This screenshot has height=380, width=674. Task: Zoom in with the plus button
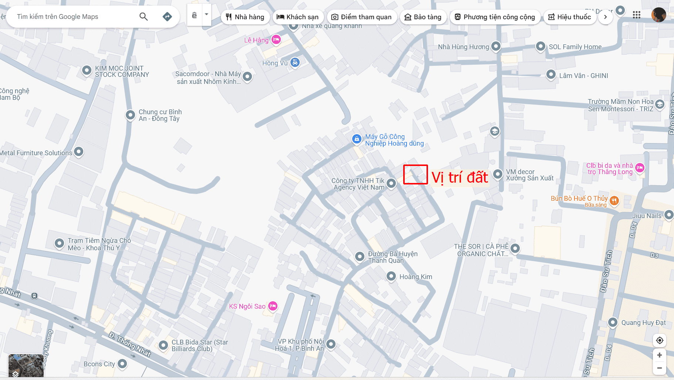click(660, 355)
